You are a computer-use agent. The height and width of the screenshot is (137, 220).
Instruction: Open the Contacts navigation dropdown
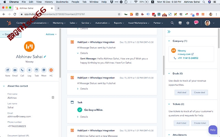[21, 23]
